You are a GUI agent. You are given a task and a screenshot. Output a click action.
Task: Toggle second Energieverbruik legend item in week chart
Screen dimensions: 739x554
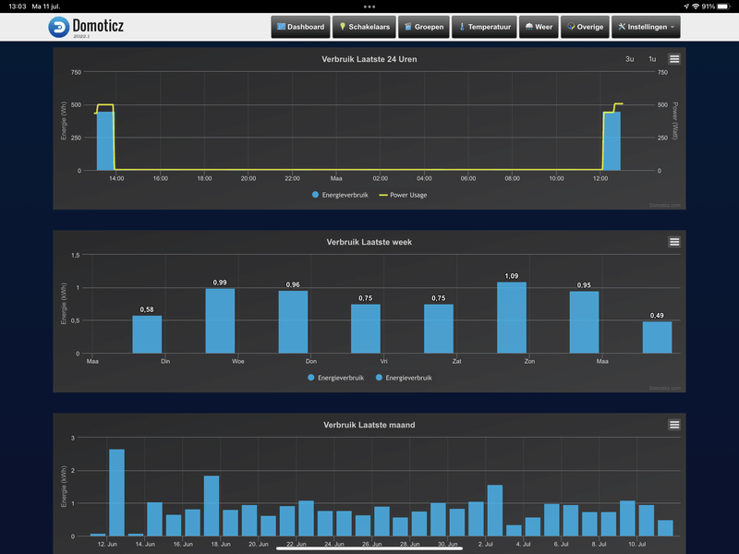(404, 378)
